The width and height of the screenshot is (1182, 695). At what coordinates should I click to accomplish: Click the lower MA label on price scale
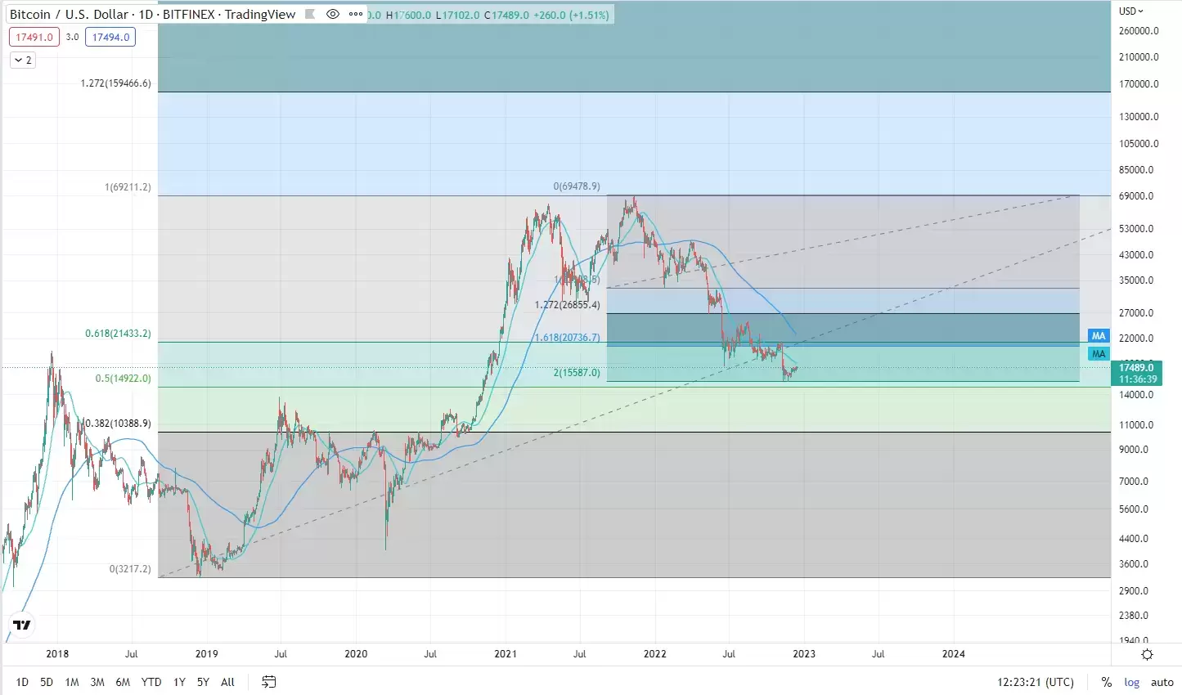[x=1099, y=354]
